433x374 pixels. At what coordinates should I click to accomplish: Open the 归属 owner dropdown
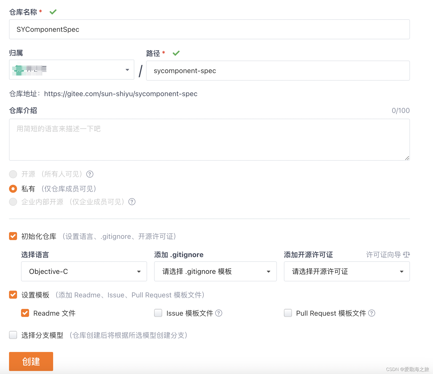72,70
